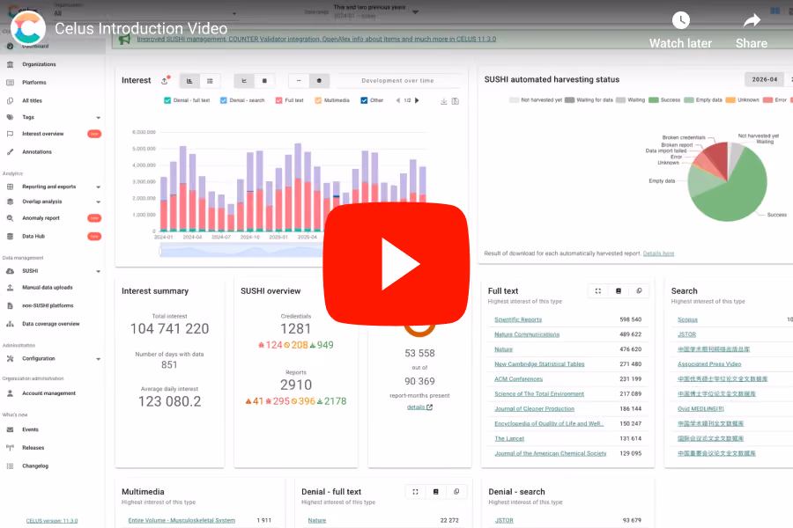Screen dimensions: 793x528
Task: Open the Celus channel logo
Action: tap(28, 28)
